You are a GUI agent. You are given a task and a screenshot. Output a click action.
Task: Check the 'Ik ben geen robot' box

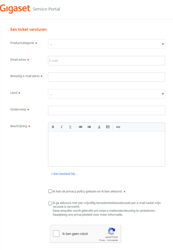pos(56,233)
